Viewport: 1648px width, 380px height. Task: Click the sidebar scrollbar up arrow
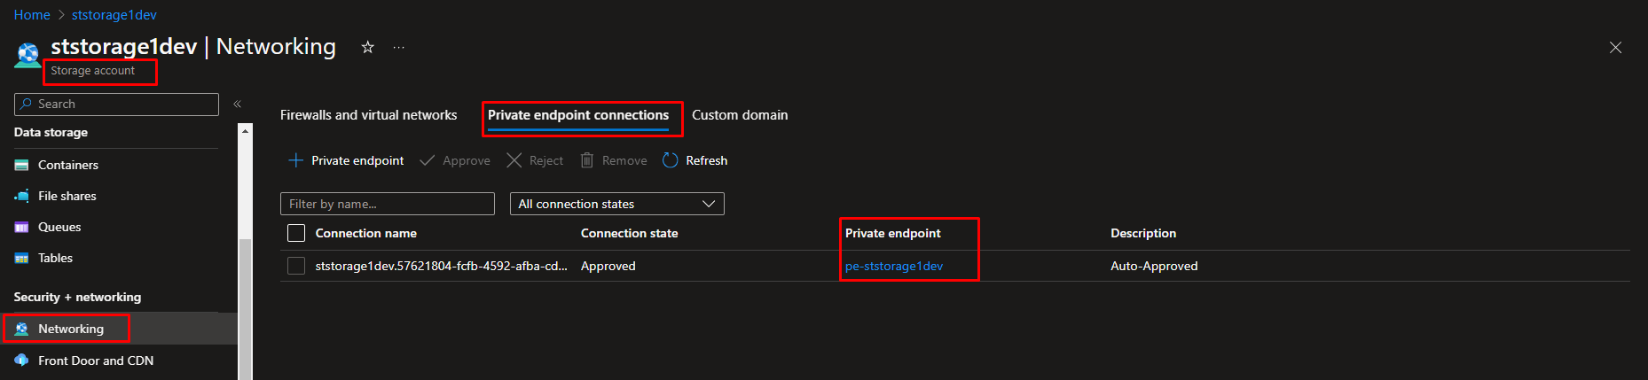tap(245, 131)
